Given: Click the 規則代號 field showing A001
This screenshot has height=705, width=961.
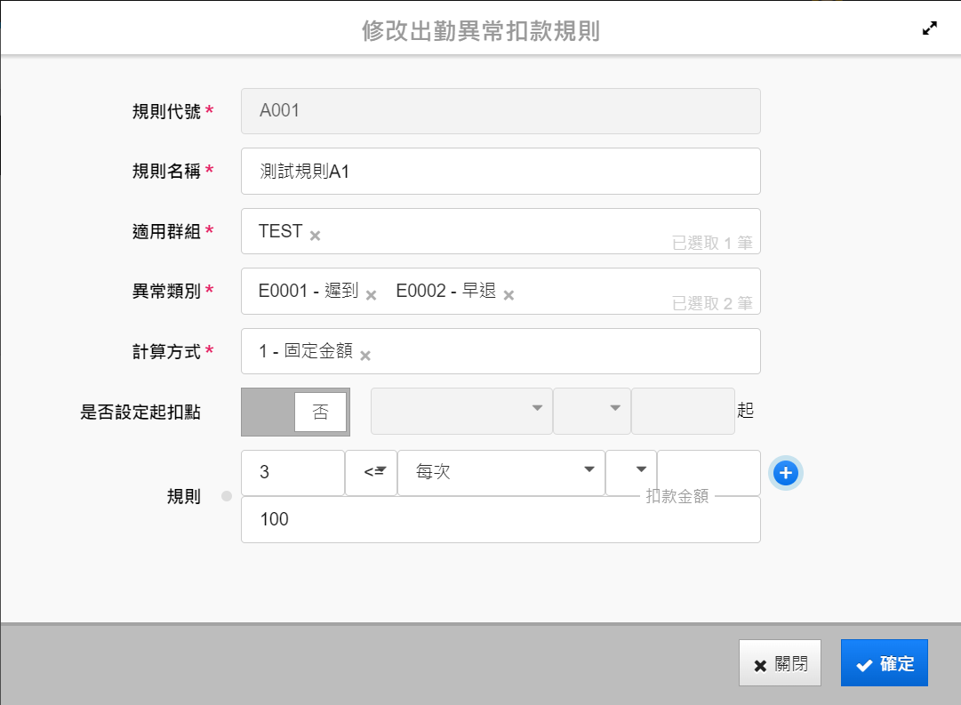Looking at the screenshot, I should (501, 111).
